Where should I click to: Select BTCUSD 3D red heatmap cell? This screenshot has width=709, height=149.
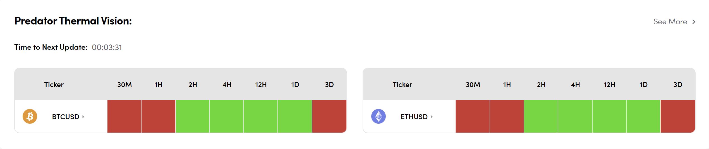329,116
